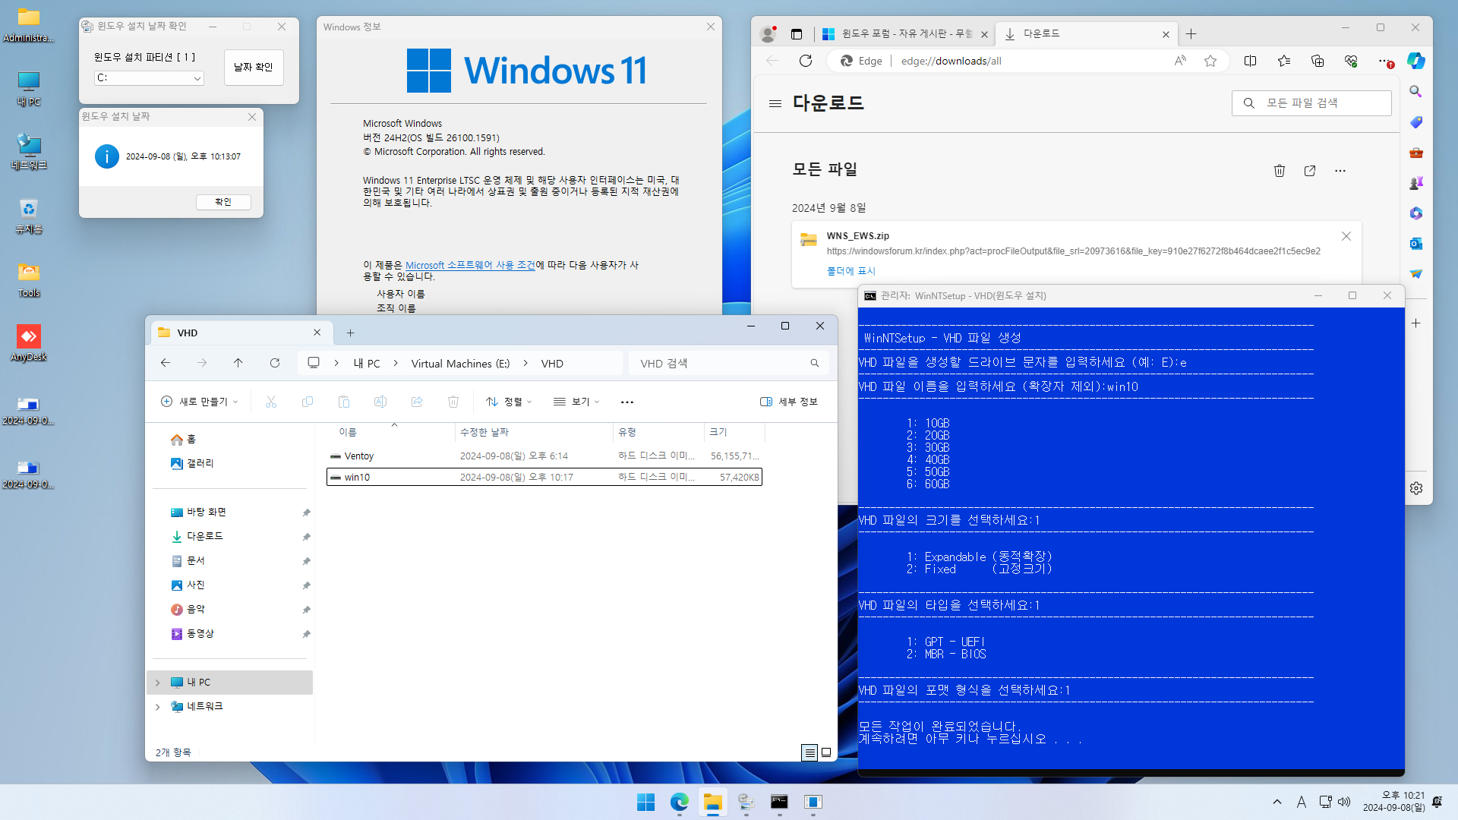Open Edge sidebar tools briefcase icon
This screenshot has width=1458, height=820.
click(1415, 153)
